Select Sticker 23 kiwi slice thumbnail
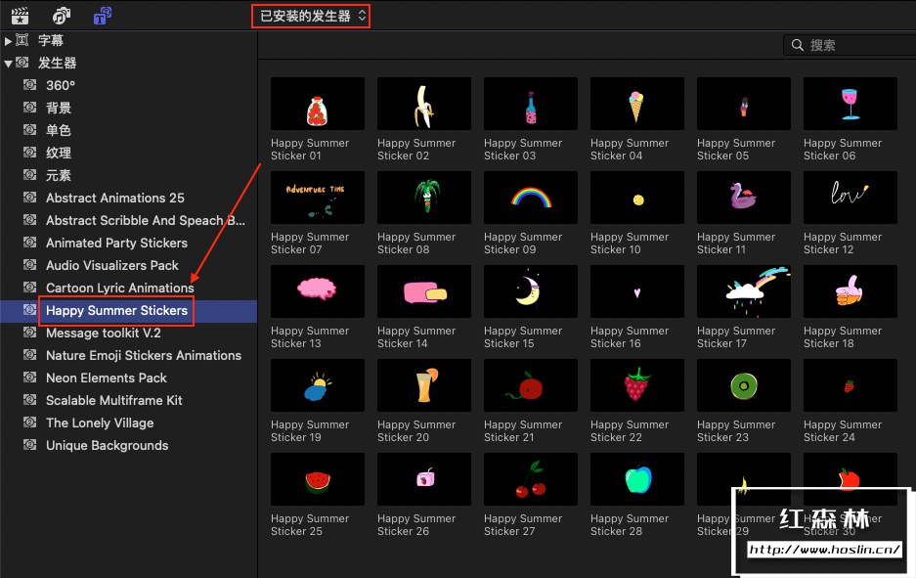This screenshot has height=578, width=916. [744, 385]
